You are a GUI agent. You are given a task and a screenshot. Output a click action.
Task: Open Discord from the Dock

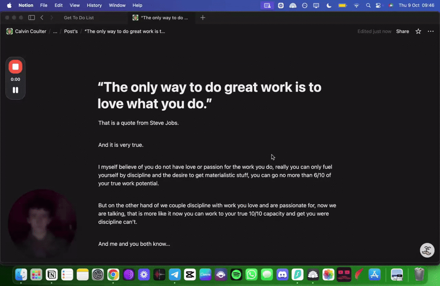coord(282,274)
